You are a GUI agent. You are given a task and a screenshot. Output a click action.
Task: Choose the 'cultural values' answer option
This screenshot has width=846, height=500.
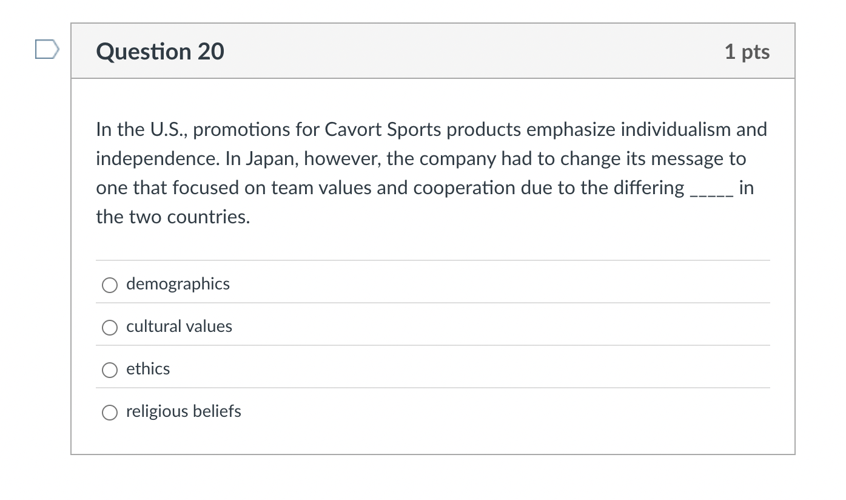pos(110,327)
